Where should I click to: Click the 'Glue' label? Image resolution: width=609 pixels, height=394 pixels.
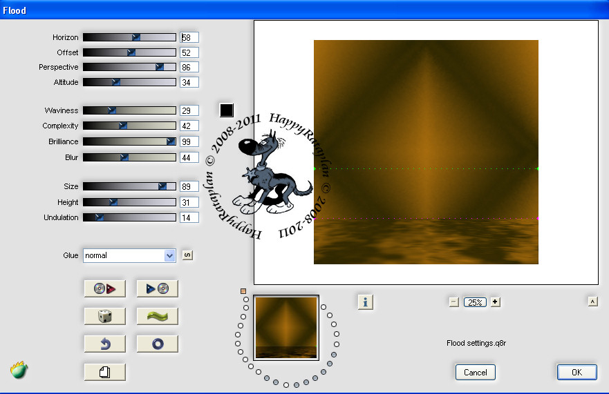click(x=71, y=255)
